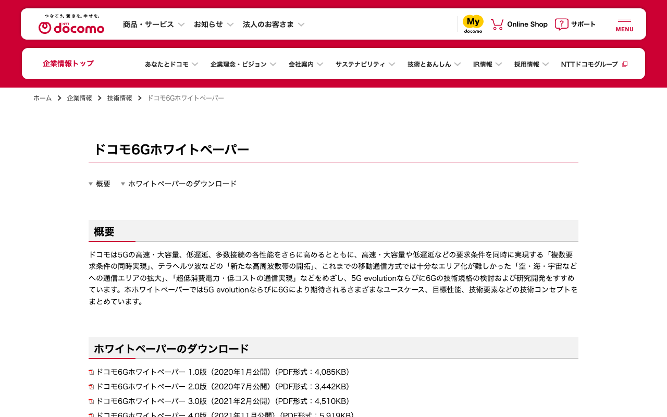Click PDF icon for 1.0版 white paper
Viewport: 667px width, 417px height.
[91, 372]
